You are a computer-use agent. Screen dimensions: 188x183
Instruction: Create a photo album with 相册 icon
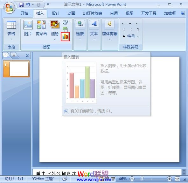[55, 25]
